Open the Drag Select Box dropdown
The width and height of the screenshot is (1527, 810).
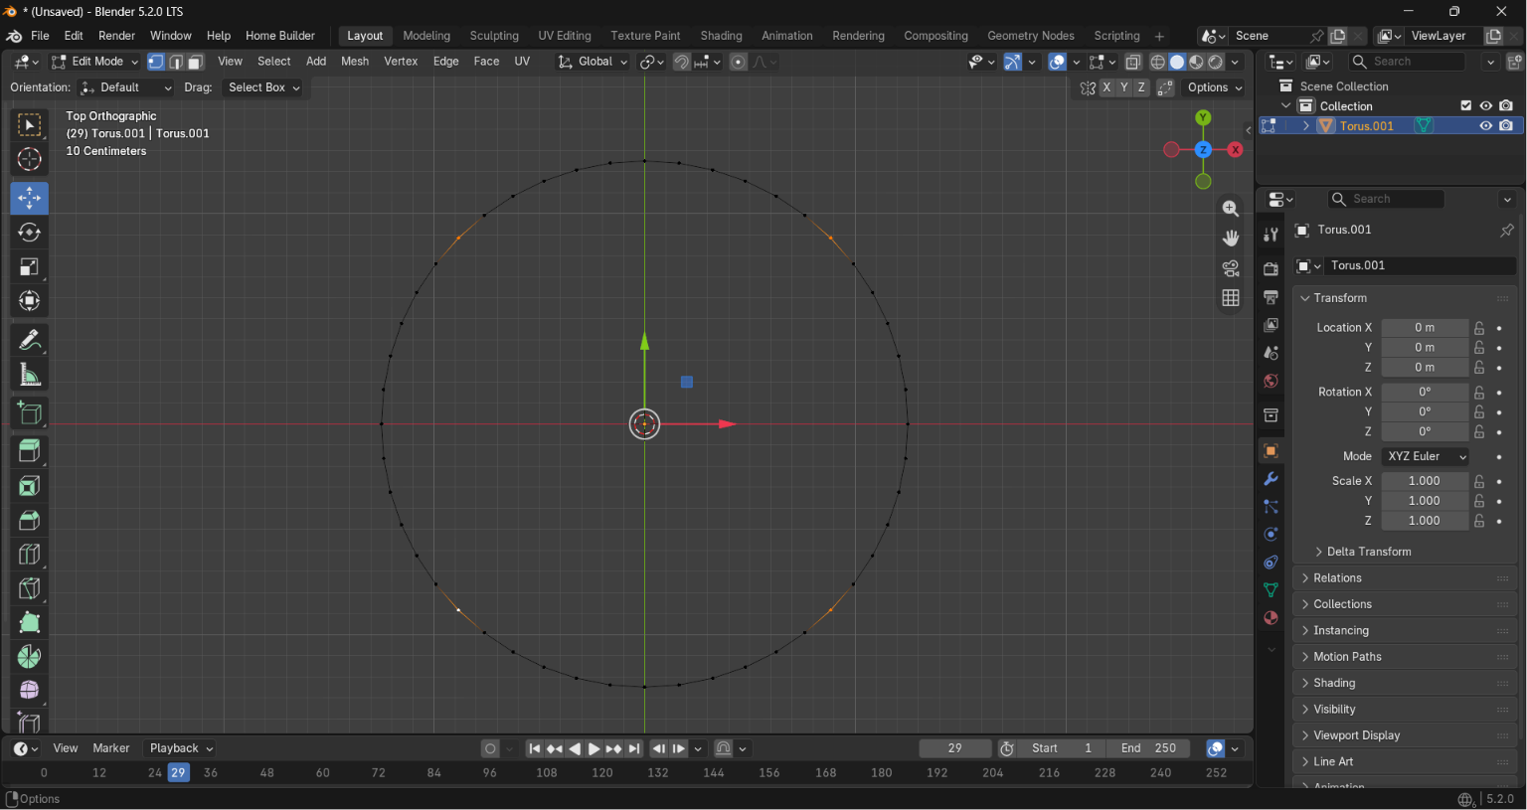[x=263, y=87]
